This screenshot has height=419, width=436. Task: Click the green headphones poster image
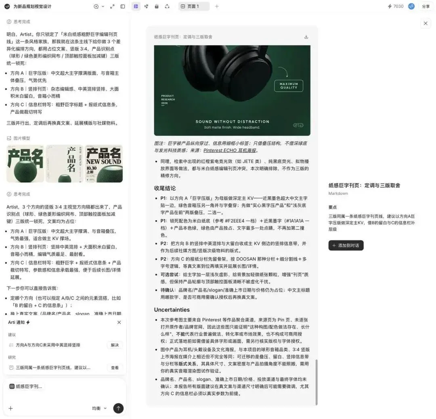tap(232, 91)
